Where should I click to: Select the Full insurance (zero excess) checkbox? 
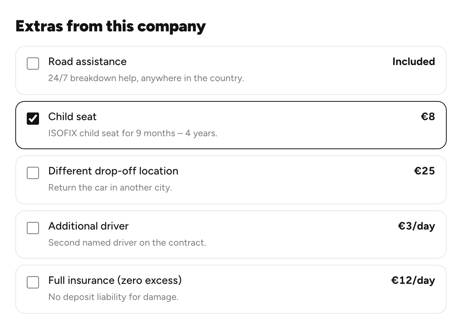click(33, 282)
